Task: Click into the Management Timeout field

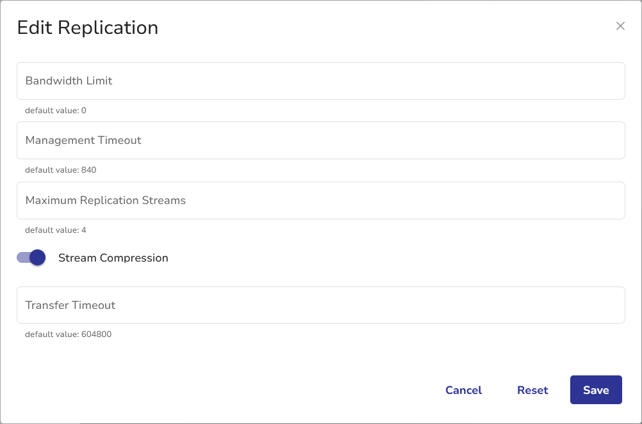Action: (x=320, y=140)
